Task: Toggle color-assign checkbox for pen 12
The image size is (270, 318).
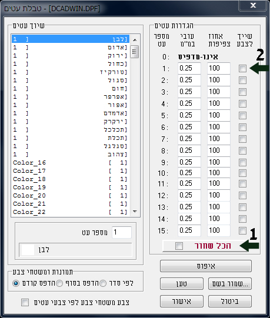Action: click(242, 195)
